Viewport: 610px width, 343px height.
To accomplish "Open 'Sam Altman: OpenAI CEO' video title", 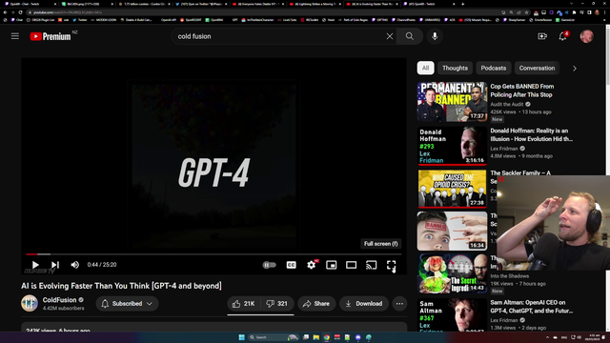I will click(x=532, y=307).
